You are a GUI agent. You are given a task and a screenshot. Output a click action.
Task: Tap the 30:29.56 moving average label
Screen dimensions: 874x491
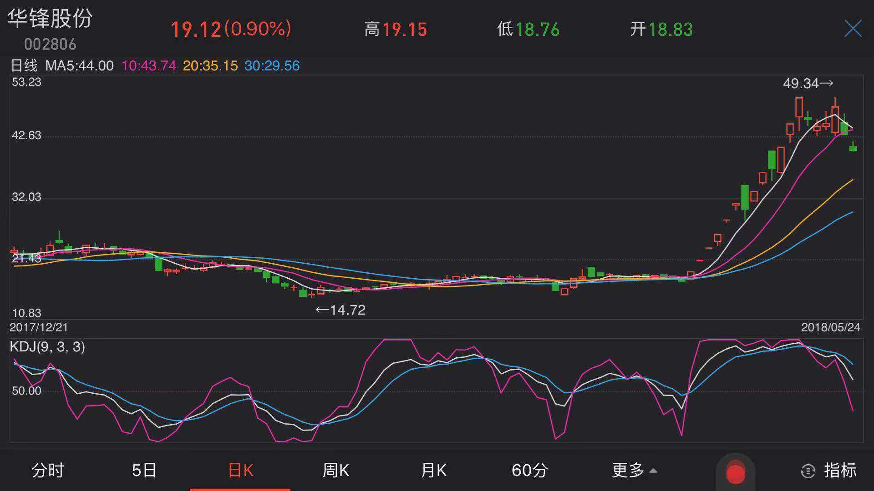tap(272, 65)
